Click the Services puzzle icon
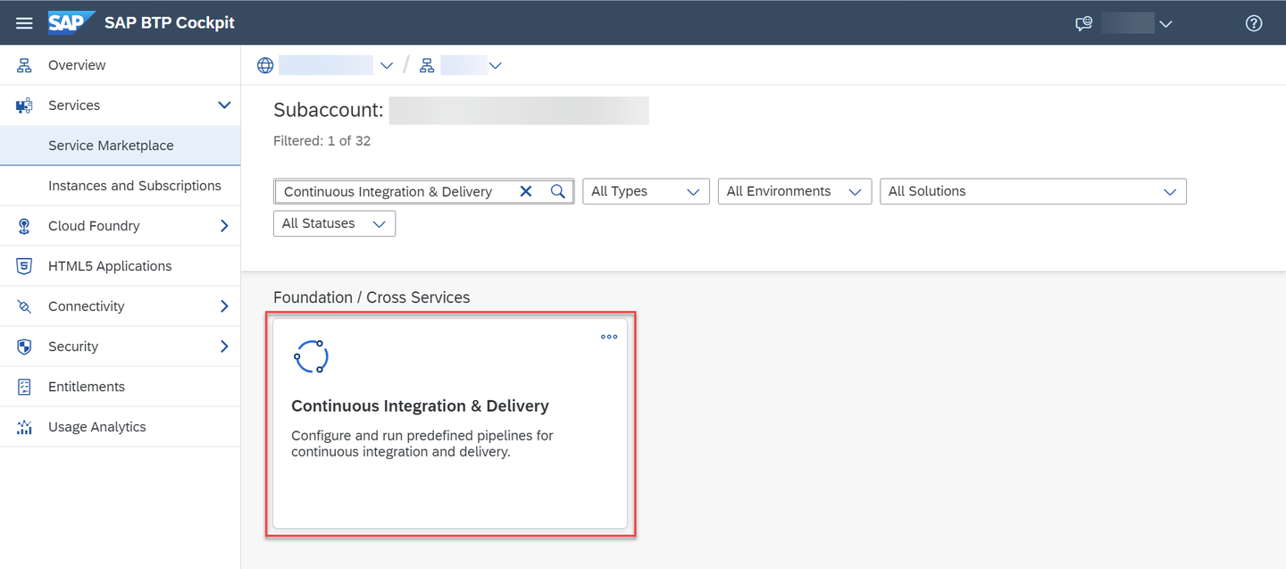The width and height of the screenshot is (1286, 569). (24, 105)
